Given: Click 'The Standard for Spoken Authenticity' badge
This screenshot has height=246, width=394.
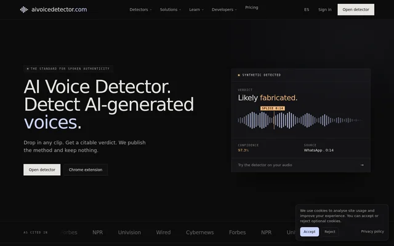Looking at the screenshot, I should [x=68, y=68].
